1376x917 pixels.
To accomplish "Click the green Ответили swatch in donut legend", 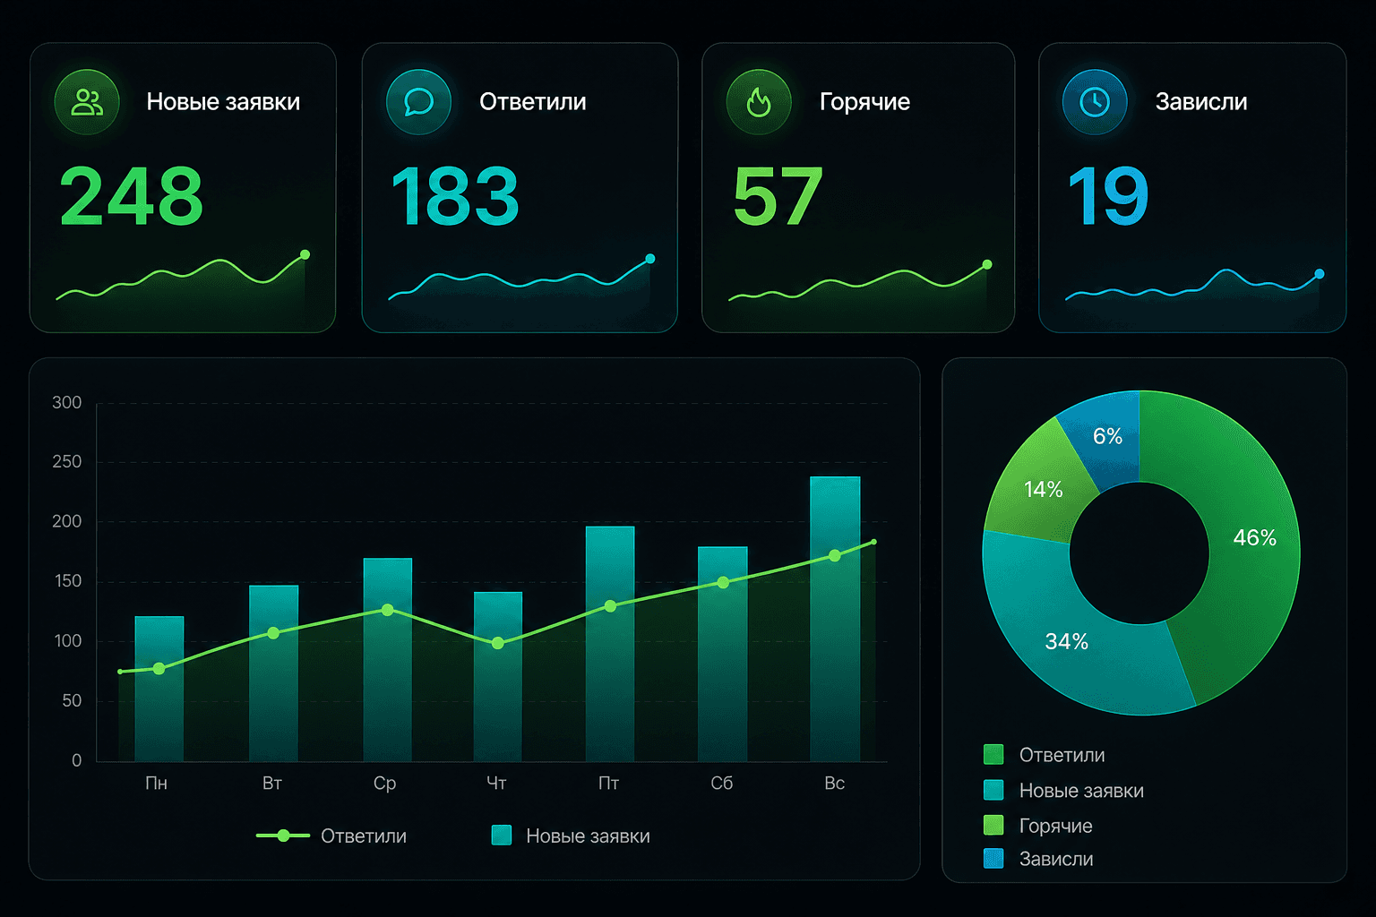I will (x=993, y=754).
